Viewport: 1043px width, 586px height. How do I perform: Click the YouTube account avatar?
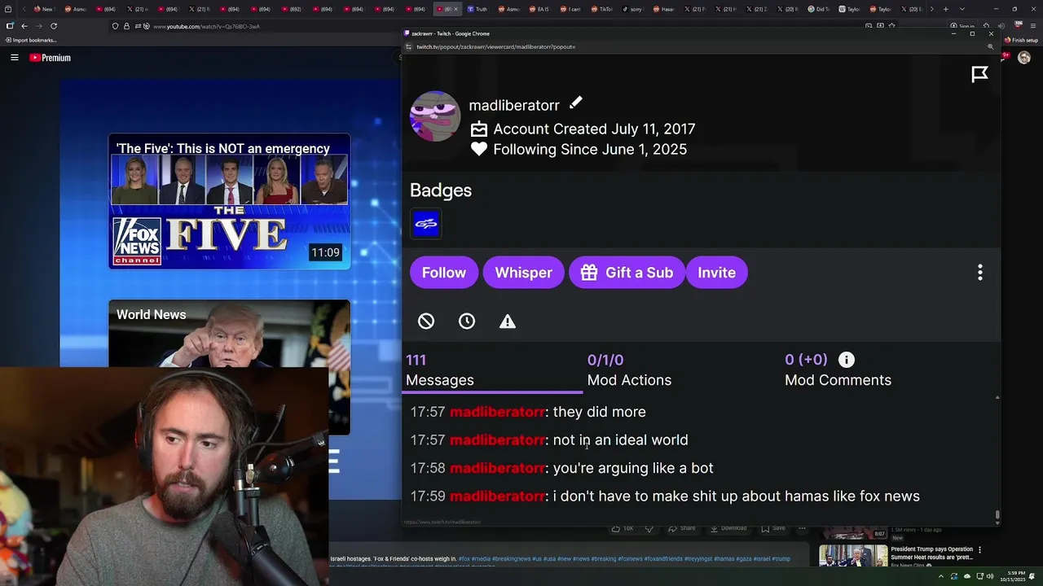point(1024,58)
